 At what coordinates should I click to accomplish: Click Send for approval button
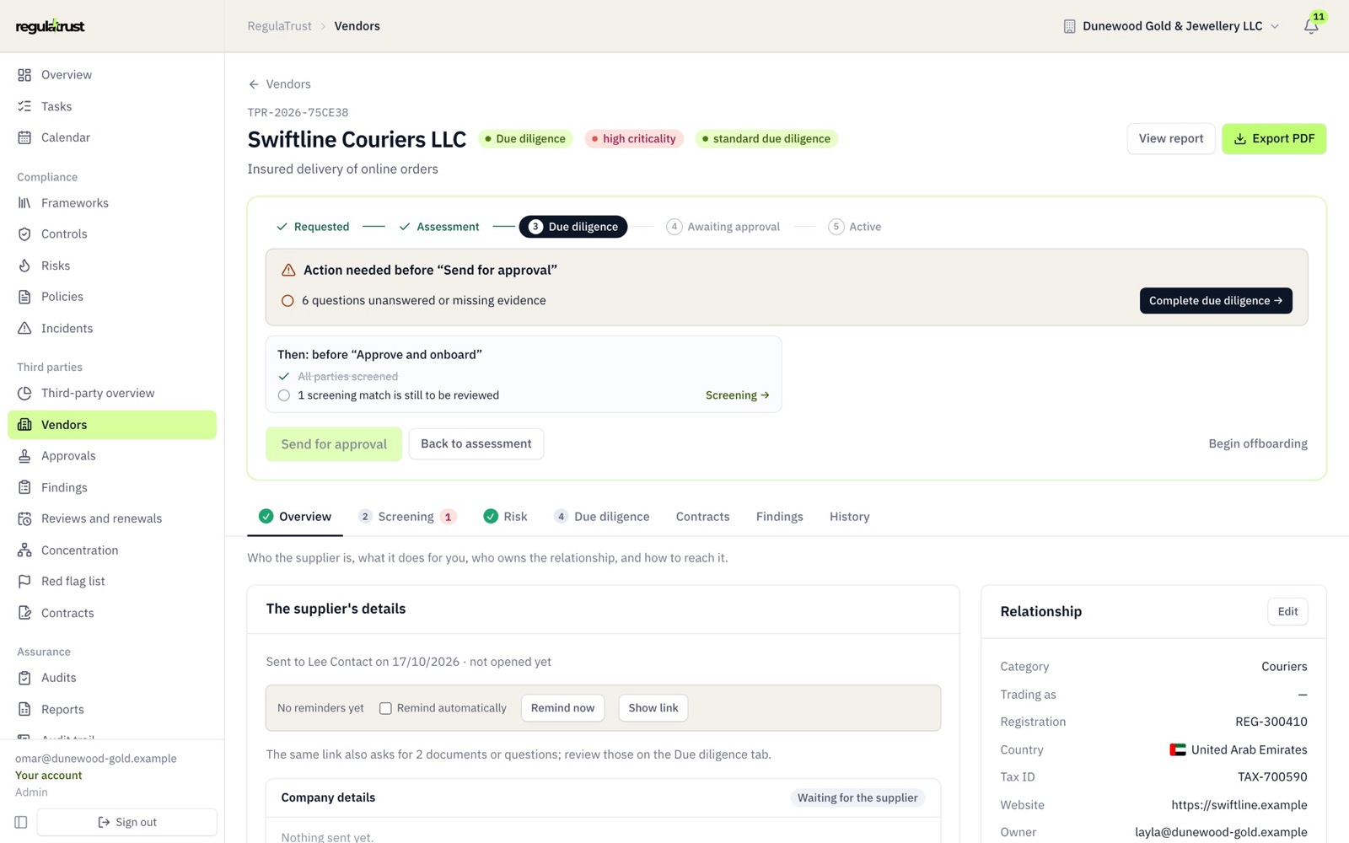click(x=334, y=444)
